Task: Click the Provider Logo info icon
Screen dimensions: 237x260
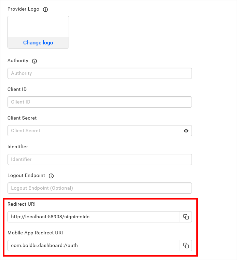Action: click(x=45, y=10)
